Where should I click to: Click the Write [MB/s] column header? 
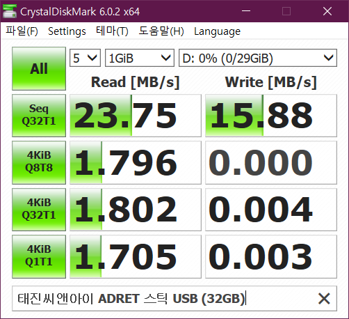pos(271,82)
